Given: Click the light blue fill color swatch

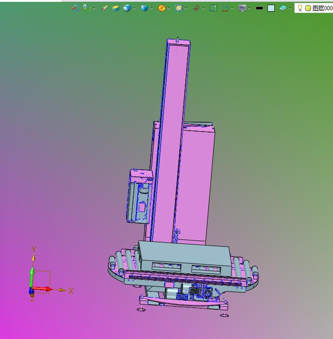Looking at the screenshot, I should 271,8.
